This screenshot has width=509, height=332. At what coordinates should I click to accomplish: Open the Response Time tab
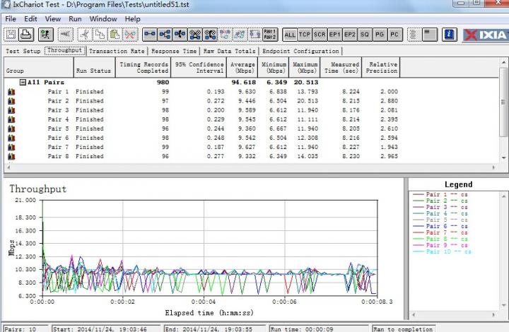click(174, 51)
